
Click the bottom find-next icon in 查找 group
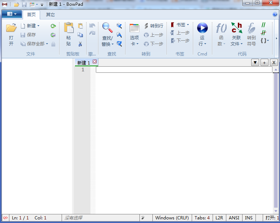[x=119, y=44]
